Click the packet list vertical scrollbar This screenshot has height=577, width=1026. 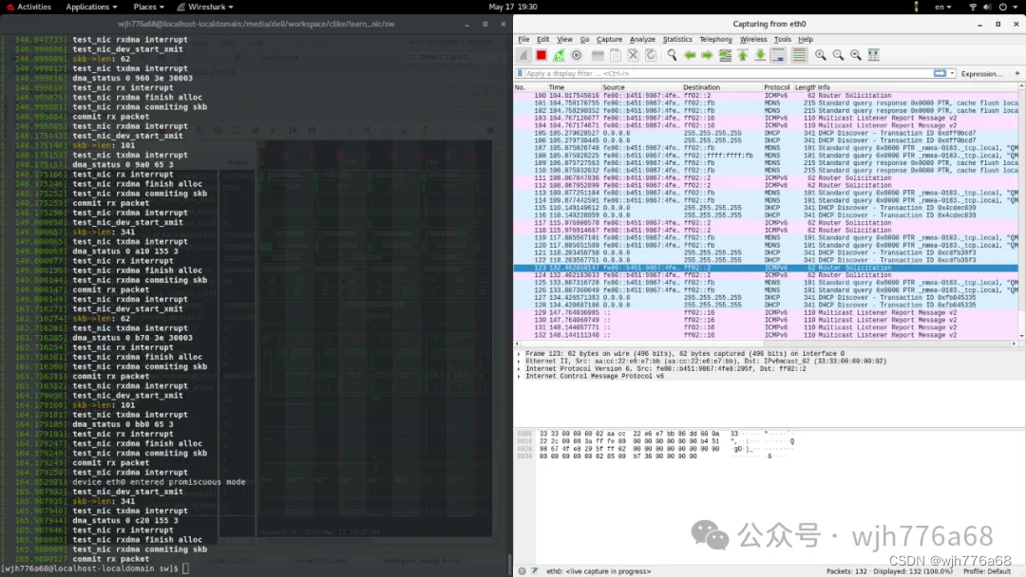click(1022, 213)
